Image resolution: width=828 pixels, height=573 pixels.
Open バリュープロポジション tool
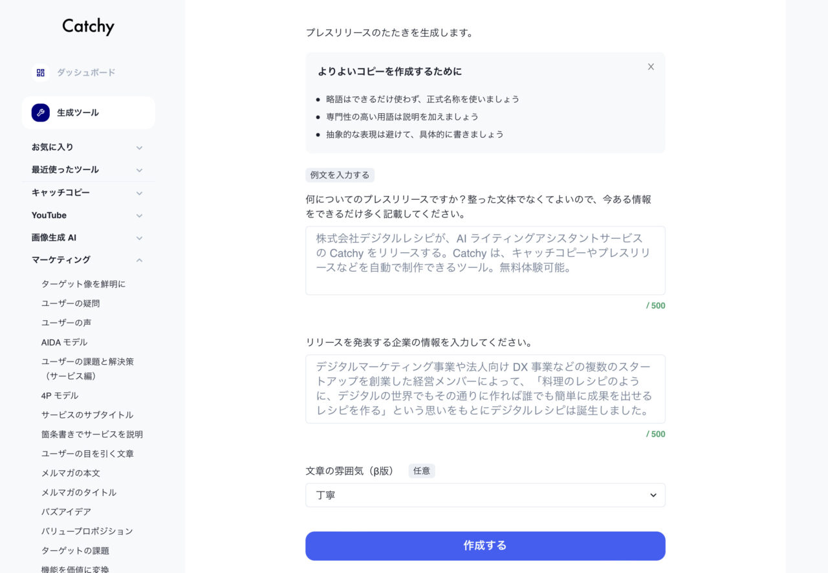[87, 531]
